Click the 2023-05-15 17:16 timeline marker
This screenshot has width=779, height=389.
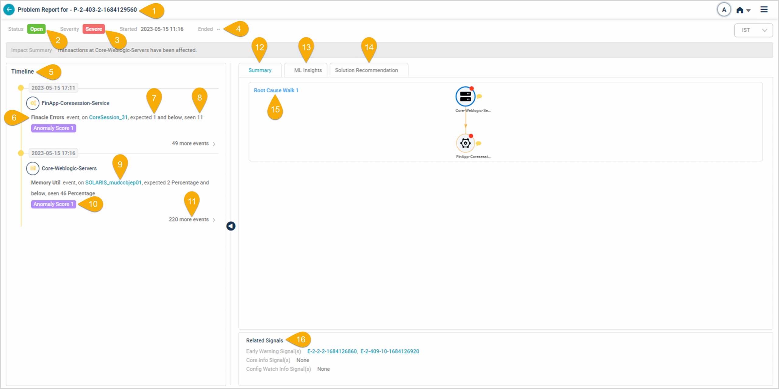click(21, 153)
